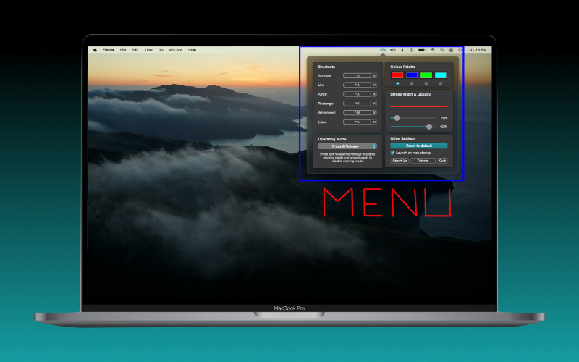The width and height of the screenshot is (579, 362).
Task: Open the Window menu
Action: coord(176,49)
